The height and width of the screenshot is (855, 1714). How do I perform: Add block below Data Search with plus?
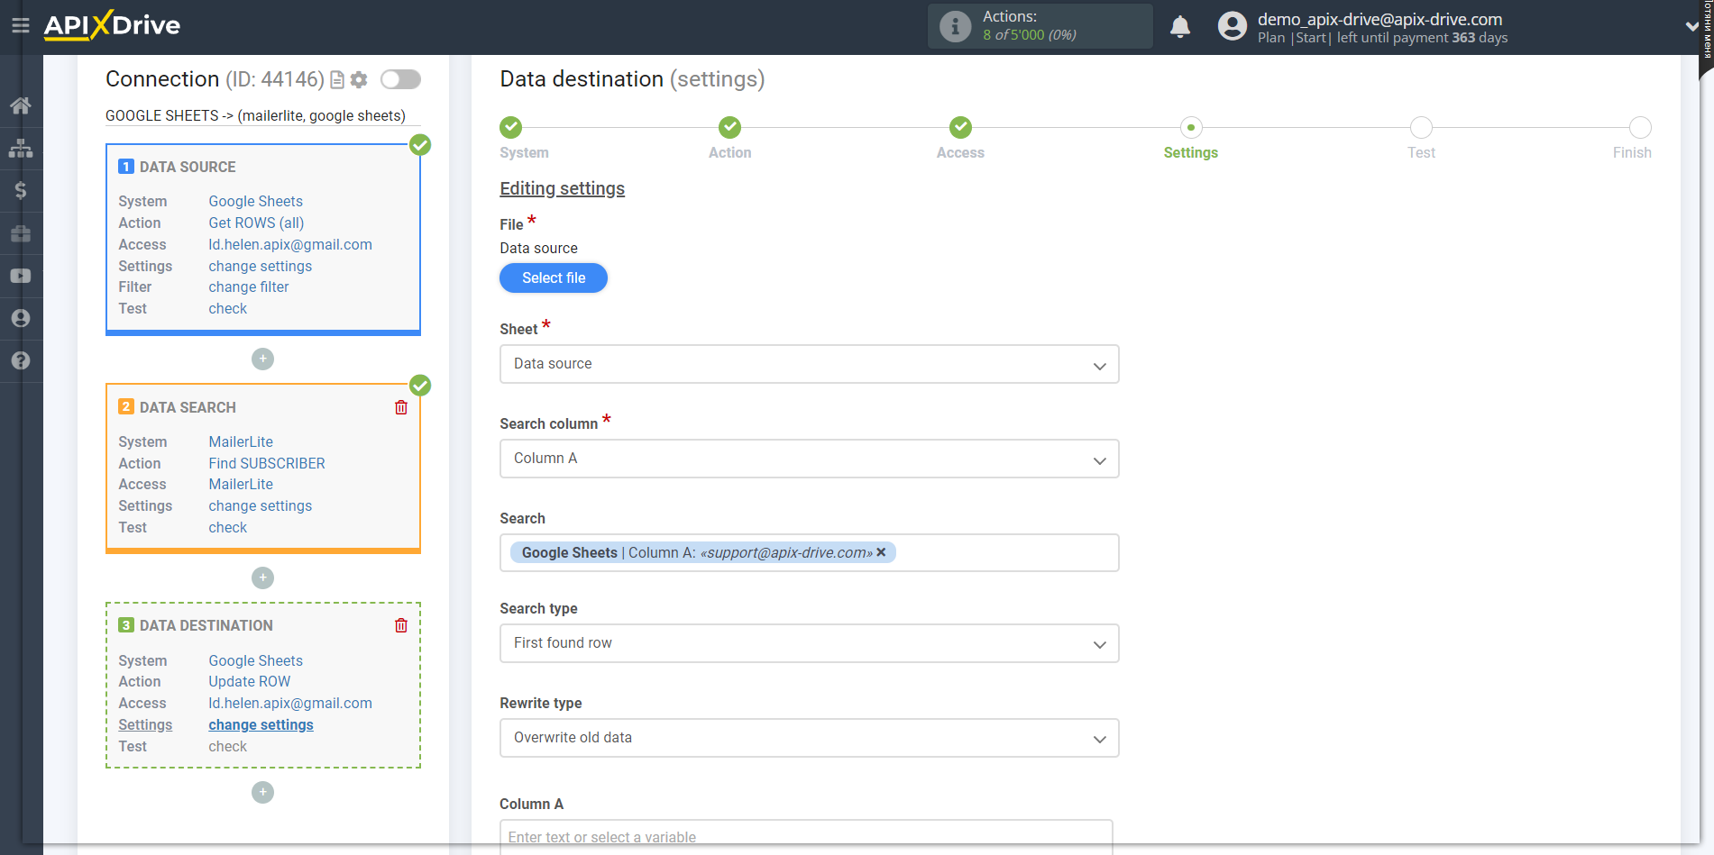tap(262, 578)
